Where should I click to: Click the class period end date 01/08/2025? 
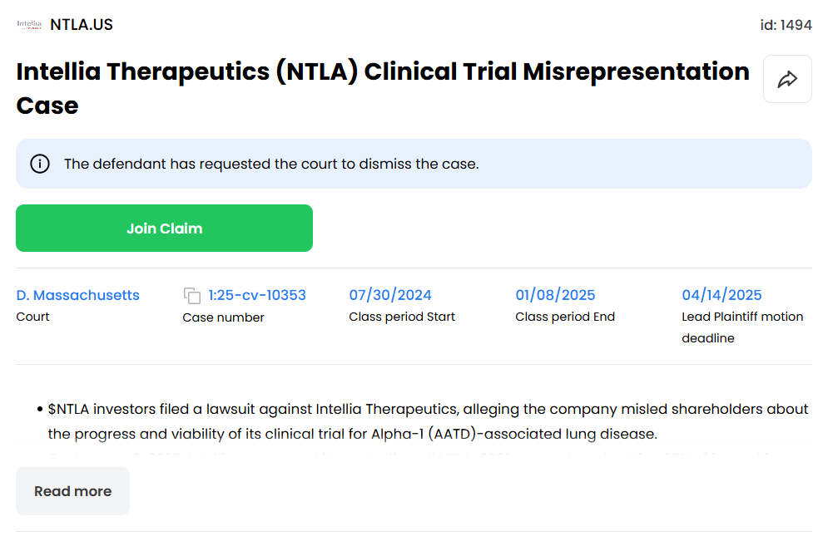[x=555, y=295]
